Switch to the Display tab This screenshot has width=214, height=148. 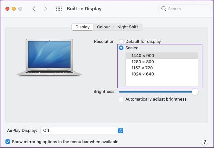click(x=83, y=27)
